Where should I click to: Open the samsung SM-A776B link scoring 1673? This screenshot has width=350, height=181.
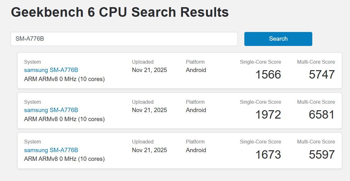(x=51, y=150)
